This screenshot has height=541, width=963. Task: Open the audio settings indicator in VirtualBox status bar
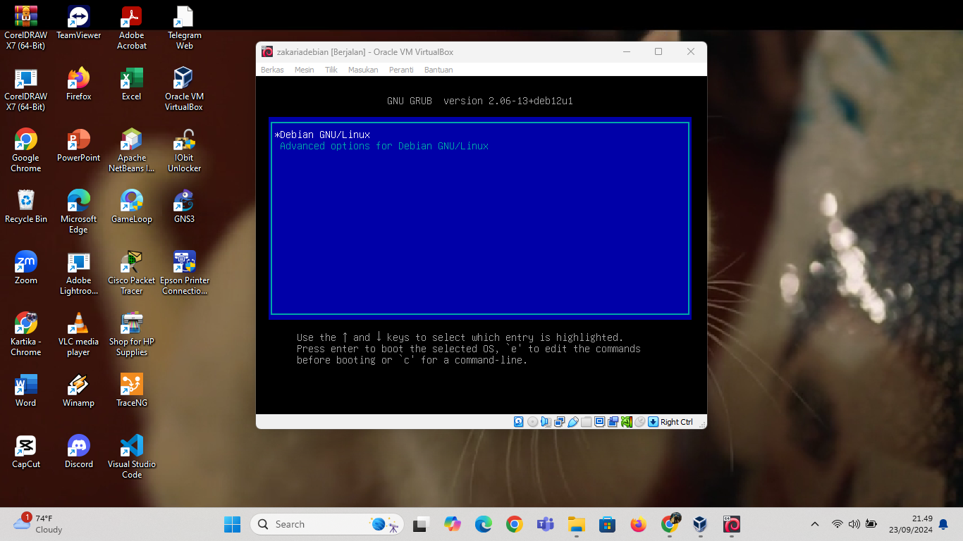(x=546, y=422)
